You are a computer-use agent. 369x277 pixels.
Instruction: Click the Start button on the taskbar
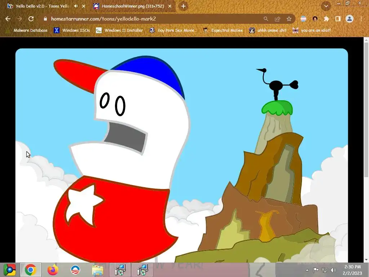click(9, 270)
